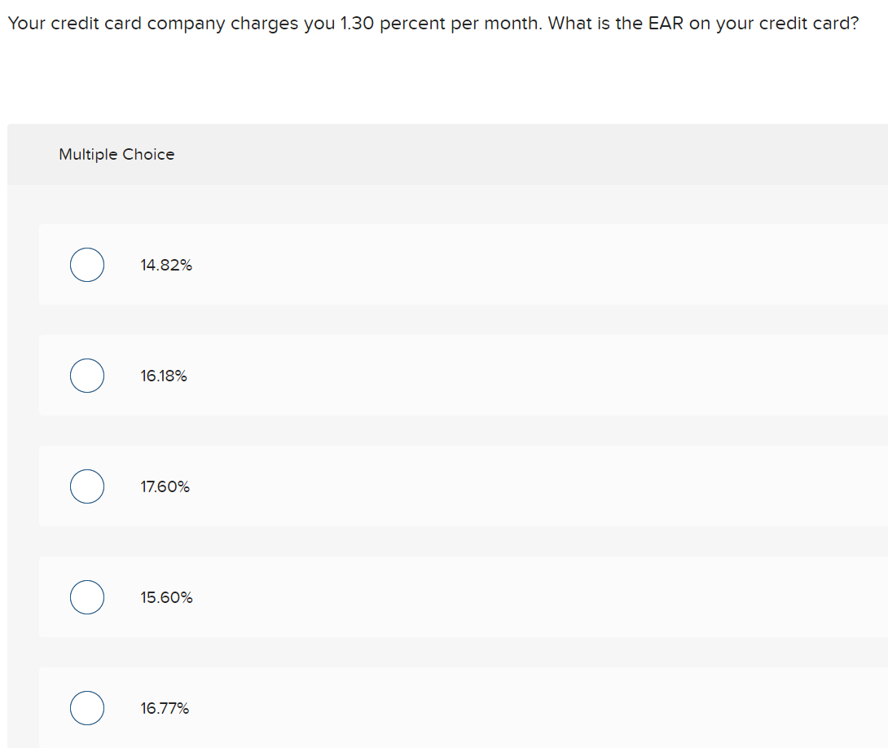888x748 pixels.
Task: Click the word "percent" in the question
Action: tap(412, 24)
